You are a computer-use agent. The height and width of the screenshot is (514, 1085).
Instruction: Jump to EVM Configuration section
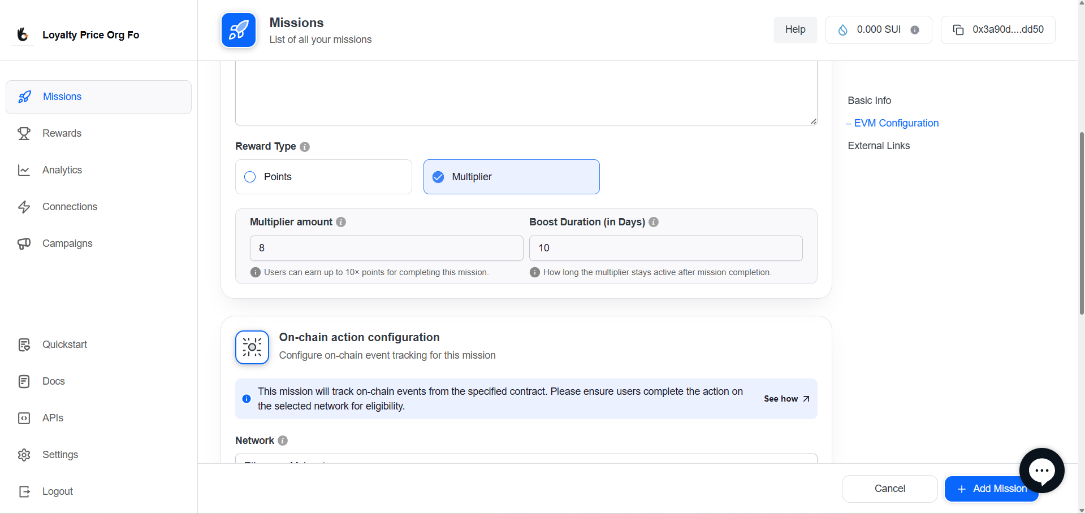[x=896, y=123]
